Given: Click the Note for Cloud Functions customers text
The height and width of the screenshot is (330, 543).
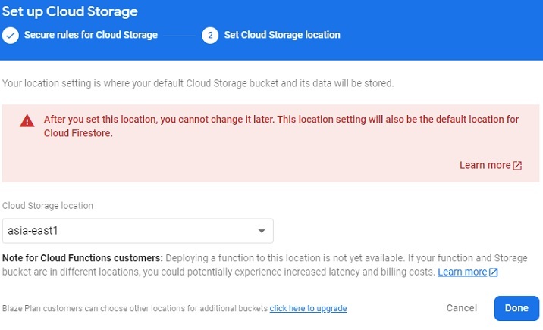Looking at the screenshot, I should 83,259.
